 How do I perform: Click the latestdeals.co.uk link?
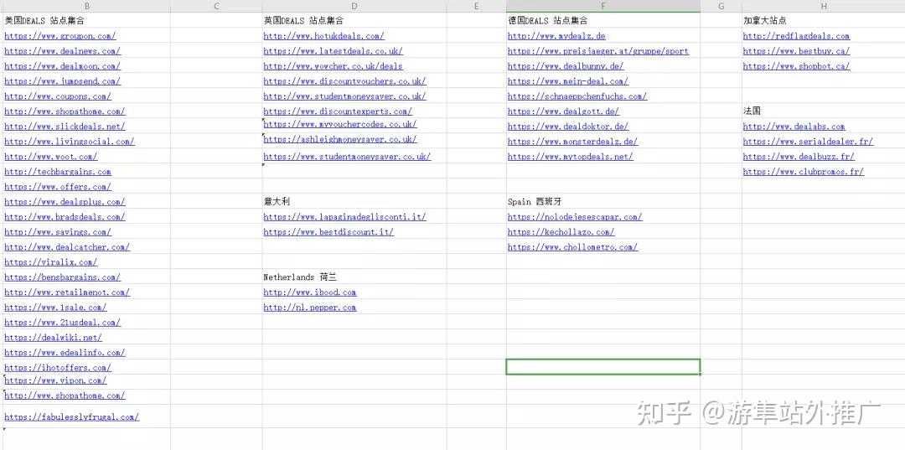(x=333, y=51)
